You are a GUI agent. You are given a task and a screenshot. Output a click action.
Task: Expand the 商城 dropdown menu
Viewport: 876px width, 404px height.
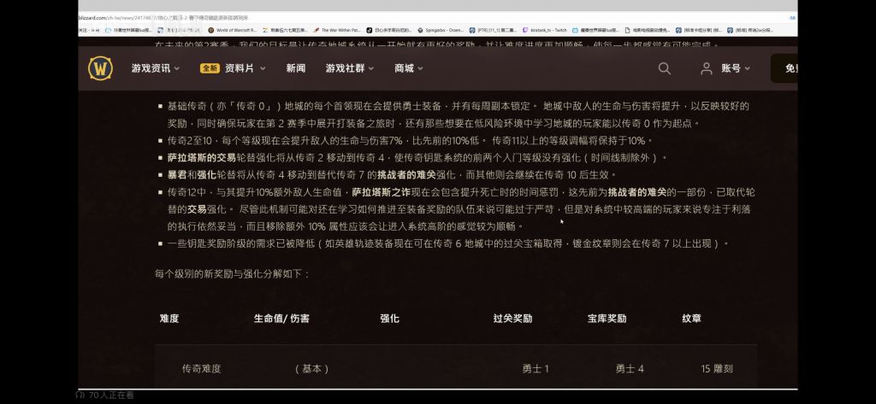tap(408, 68)
